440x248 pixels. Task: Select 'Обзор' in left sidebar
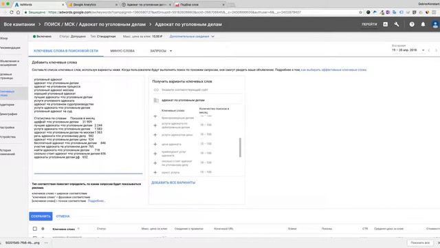[x=4, y=39]
